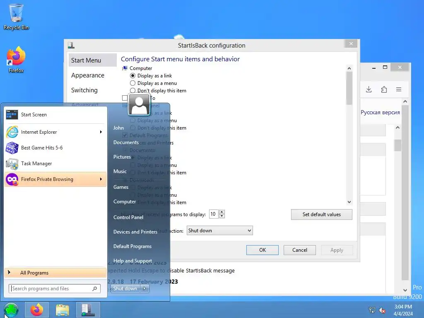The image size is (424, 318).
Task: Click OK in StartIsBack configuration
Action: tap(262, 250)
